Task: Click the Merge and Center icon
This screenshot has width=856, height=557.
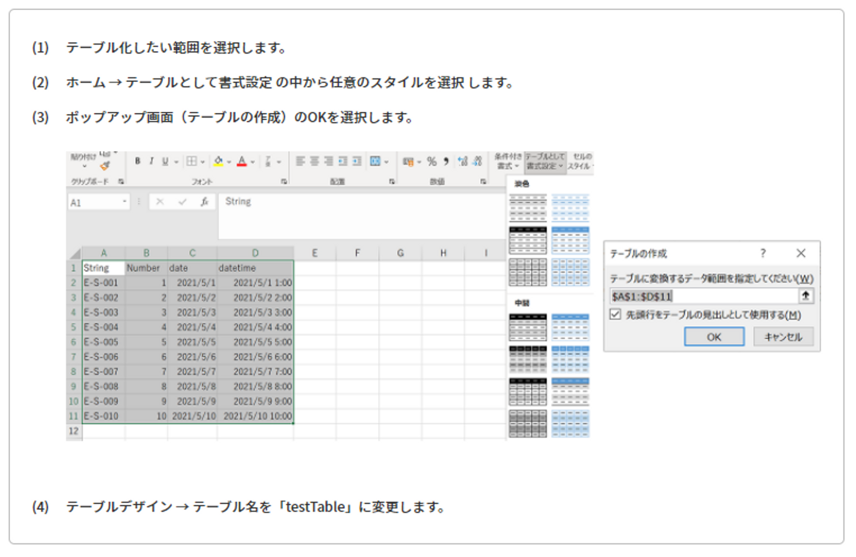Action: 375,161
